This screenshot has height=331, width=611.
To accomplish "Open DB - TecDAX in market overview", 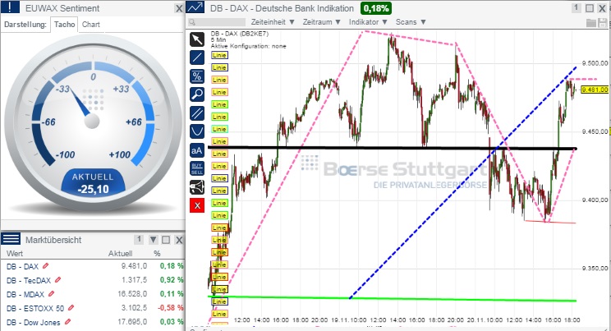I will click(29, 280).
